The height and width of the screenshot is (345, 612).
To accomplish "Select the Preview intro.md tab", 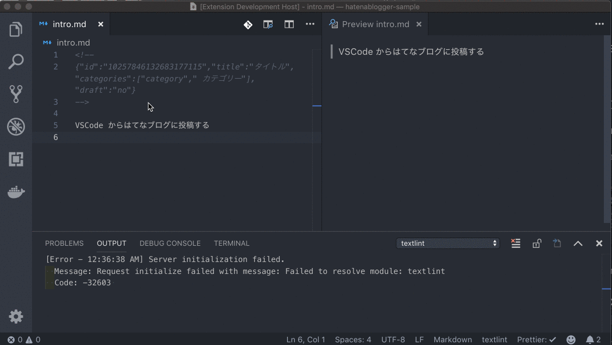I will pos(375,24).
